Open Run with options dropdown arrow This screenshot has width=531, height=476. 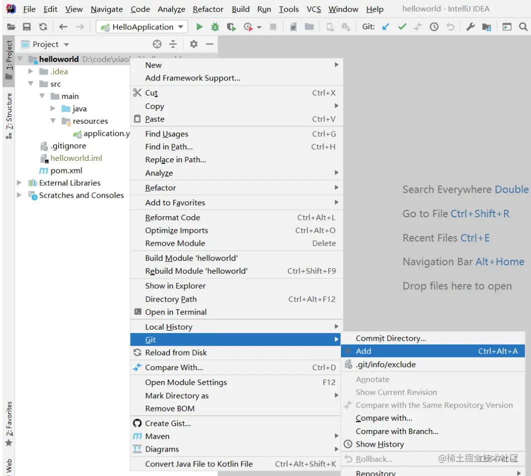(259, 27)
